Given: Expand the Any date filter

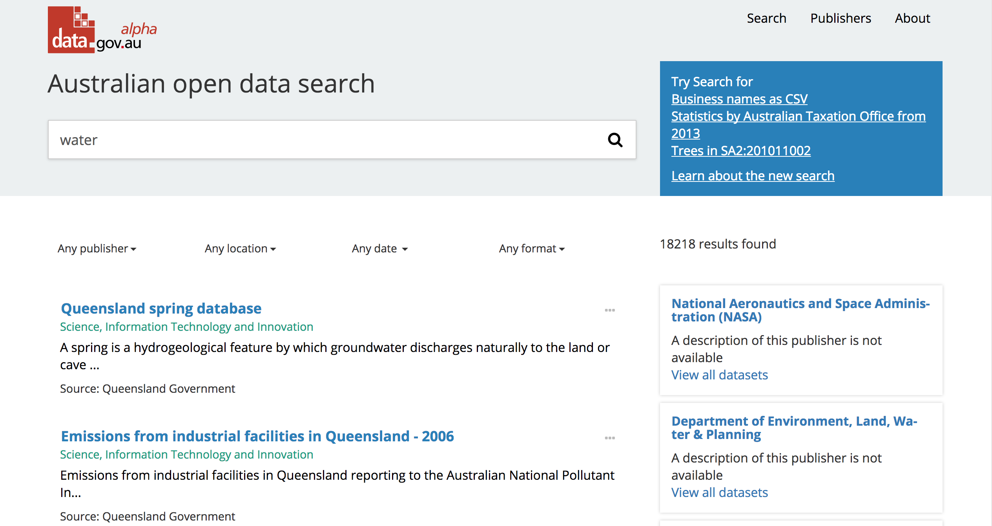Looking at the screenshot, I should [380, 248].
